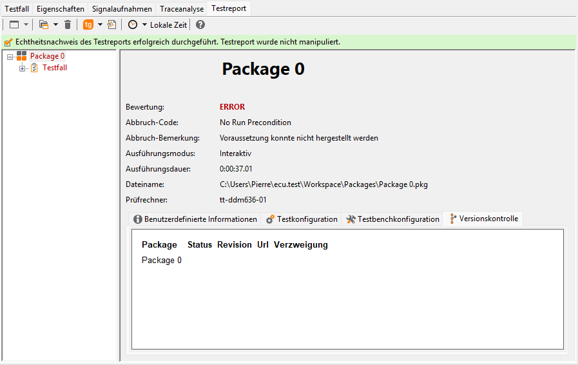Expand the Testfall tree node
This screenshot has height=365, width=578.
click(22, 68)
